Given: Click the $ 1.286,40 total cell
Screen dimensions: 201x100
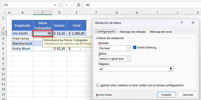Looking at the screenshot, I should point(77,34).
